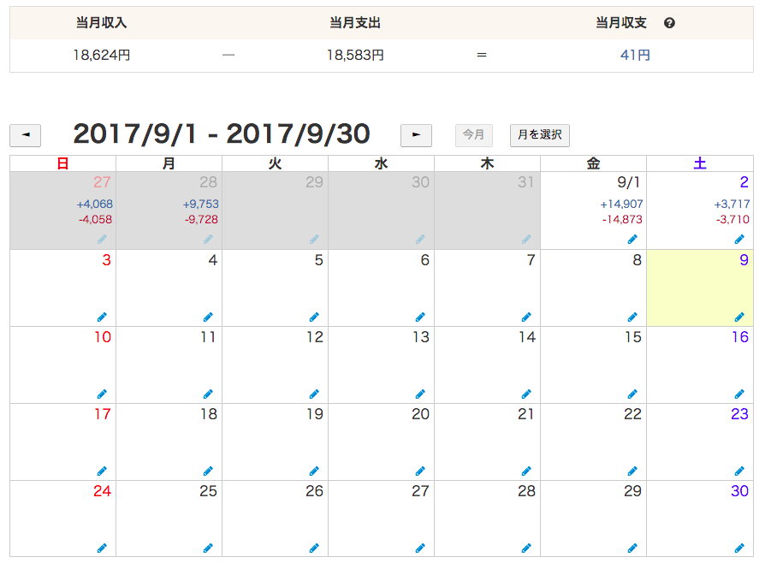The height and width of the screenshot is (569, 765).
Task: Go to next month with right arrow
Action: [416, 135]
